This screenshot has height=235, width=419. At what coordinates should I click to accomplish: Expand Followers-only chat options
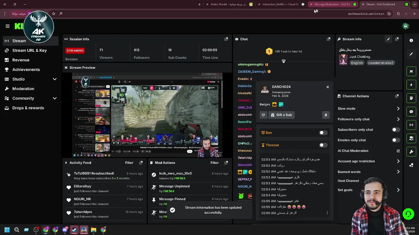(398, 119)
